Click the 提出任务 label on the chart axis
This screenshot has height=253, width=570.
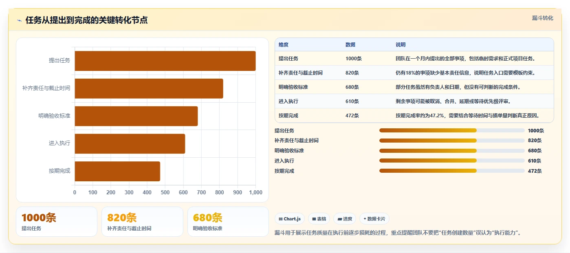[59, 61]
